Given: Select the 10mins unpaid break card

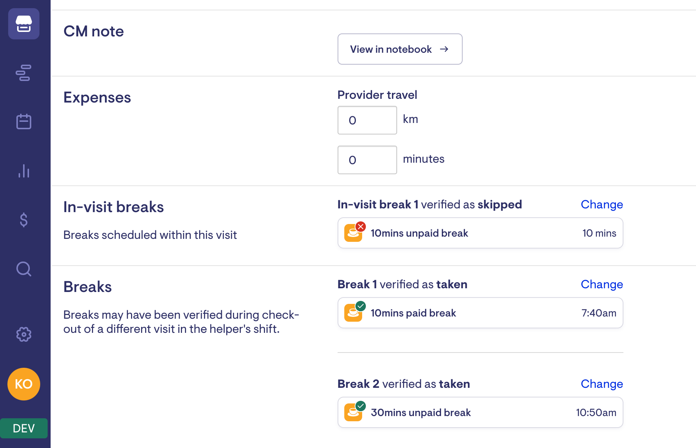Looking at the screenshot, I should (480, 233).
